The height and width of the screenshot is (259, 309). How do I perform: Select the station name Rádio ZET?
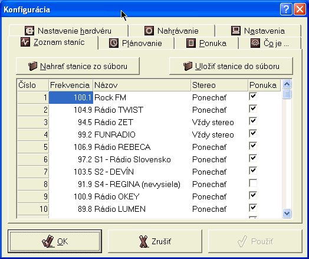(x=142, y=122)
